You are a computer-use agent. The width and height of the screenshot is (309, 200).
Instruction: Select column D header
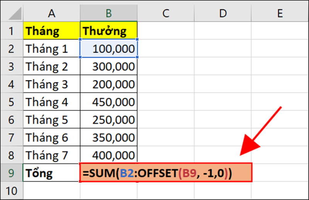click(222, 13)
